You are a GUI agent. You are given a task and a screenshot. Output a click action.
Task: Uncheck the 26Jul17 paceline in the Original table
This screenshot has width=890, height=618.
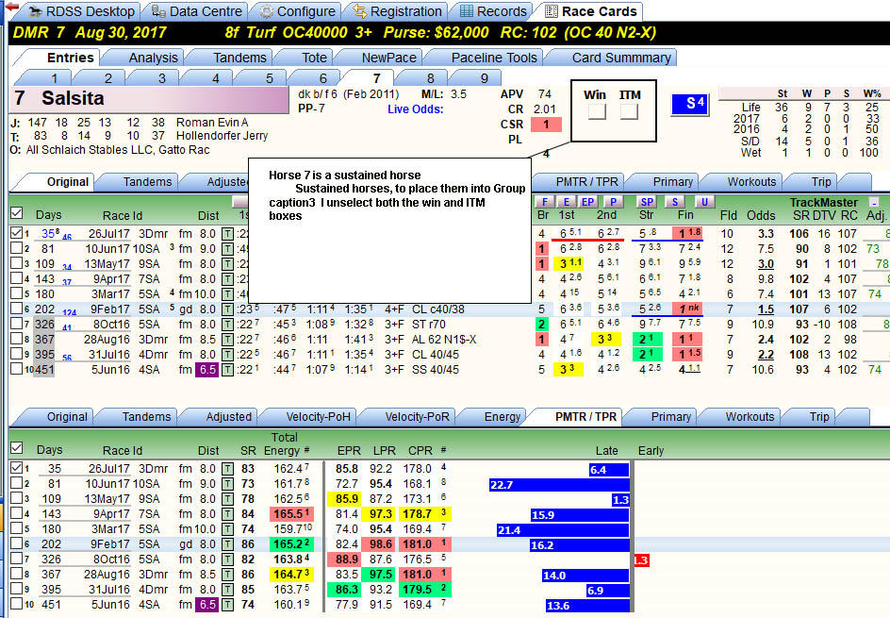point(16,233)
